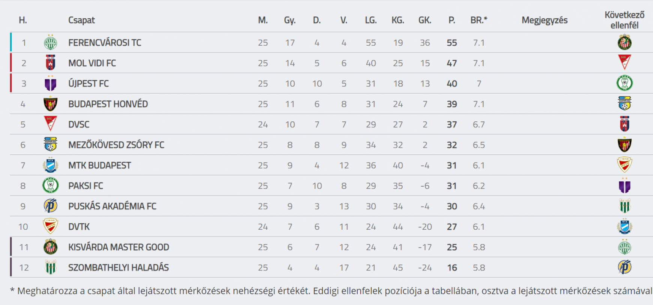Click next-opponent crest in Szombathelyi Haladás row

[624, 267]
